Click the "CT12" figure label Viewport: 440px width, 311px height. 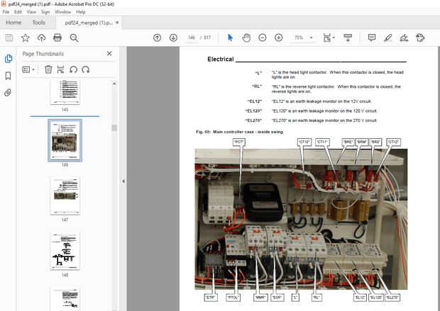393,142
